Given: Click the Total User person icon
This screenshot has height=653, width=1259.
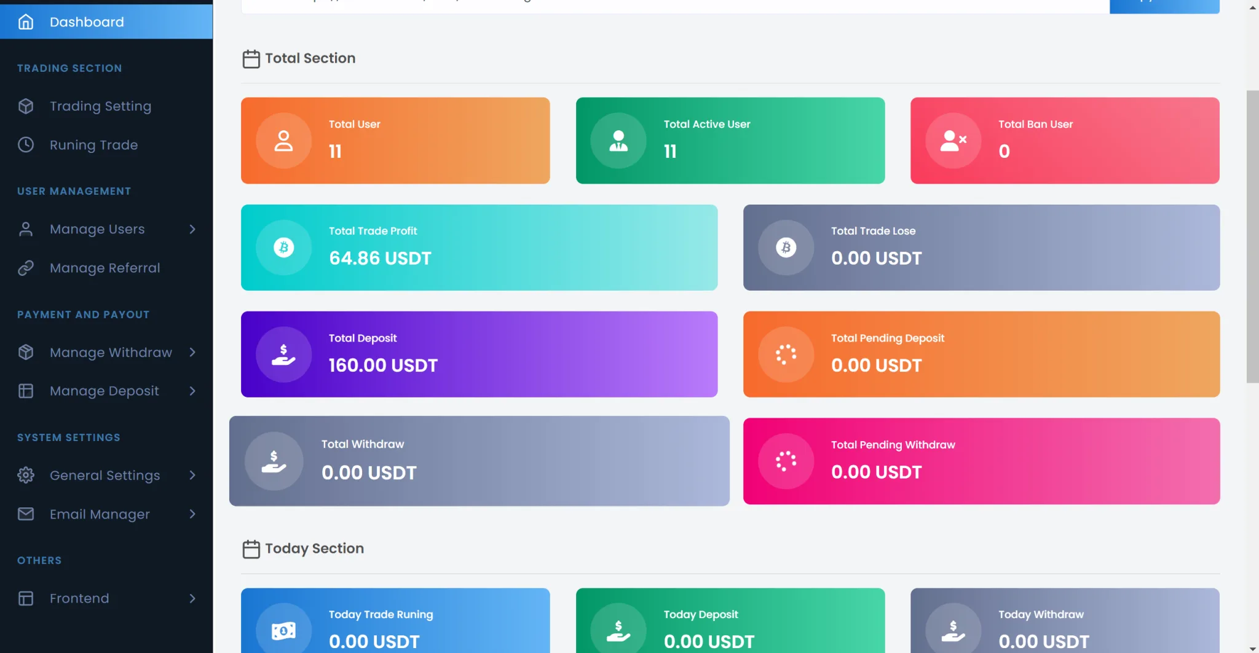Looking at the screenshot, I should pos(283,141).
